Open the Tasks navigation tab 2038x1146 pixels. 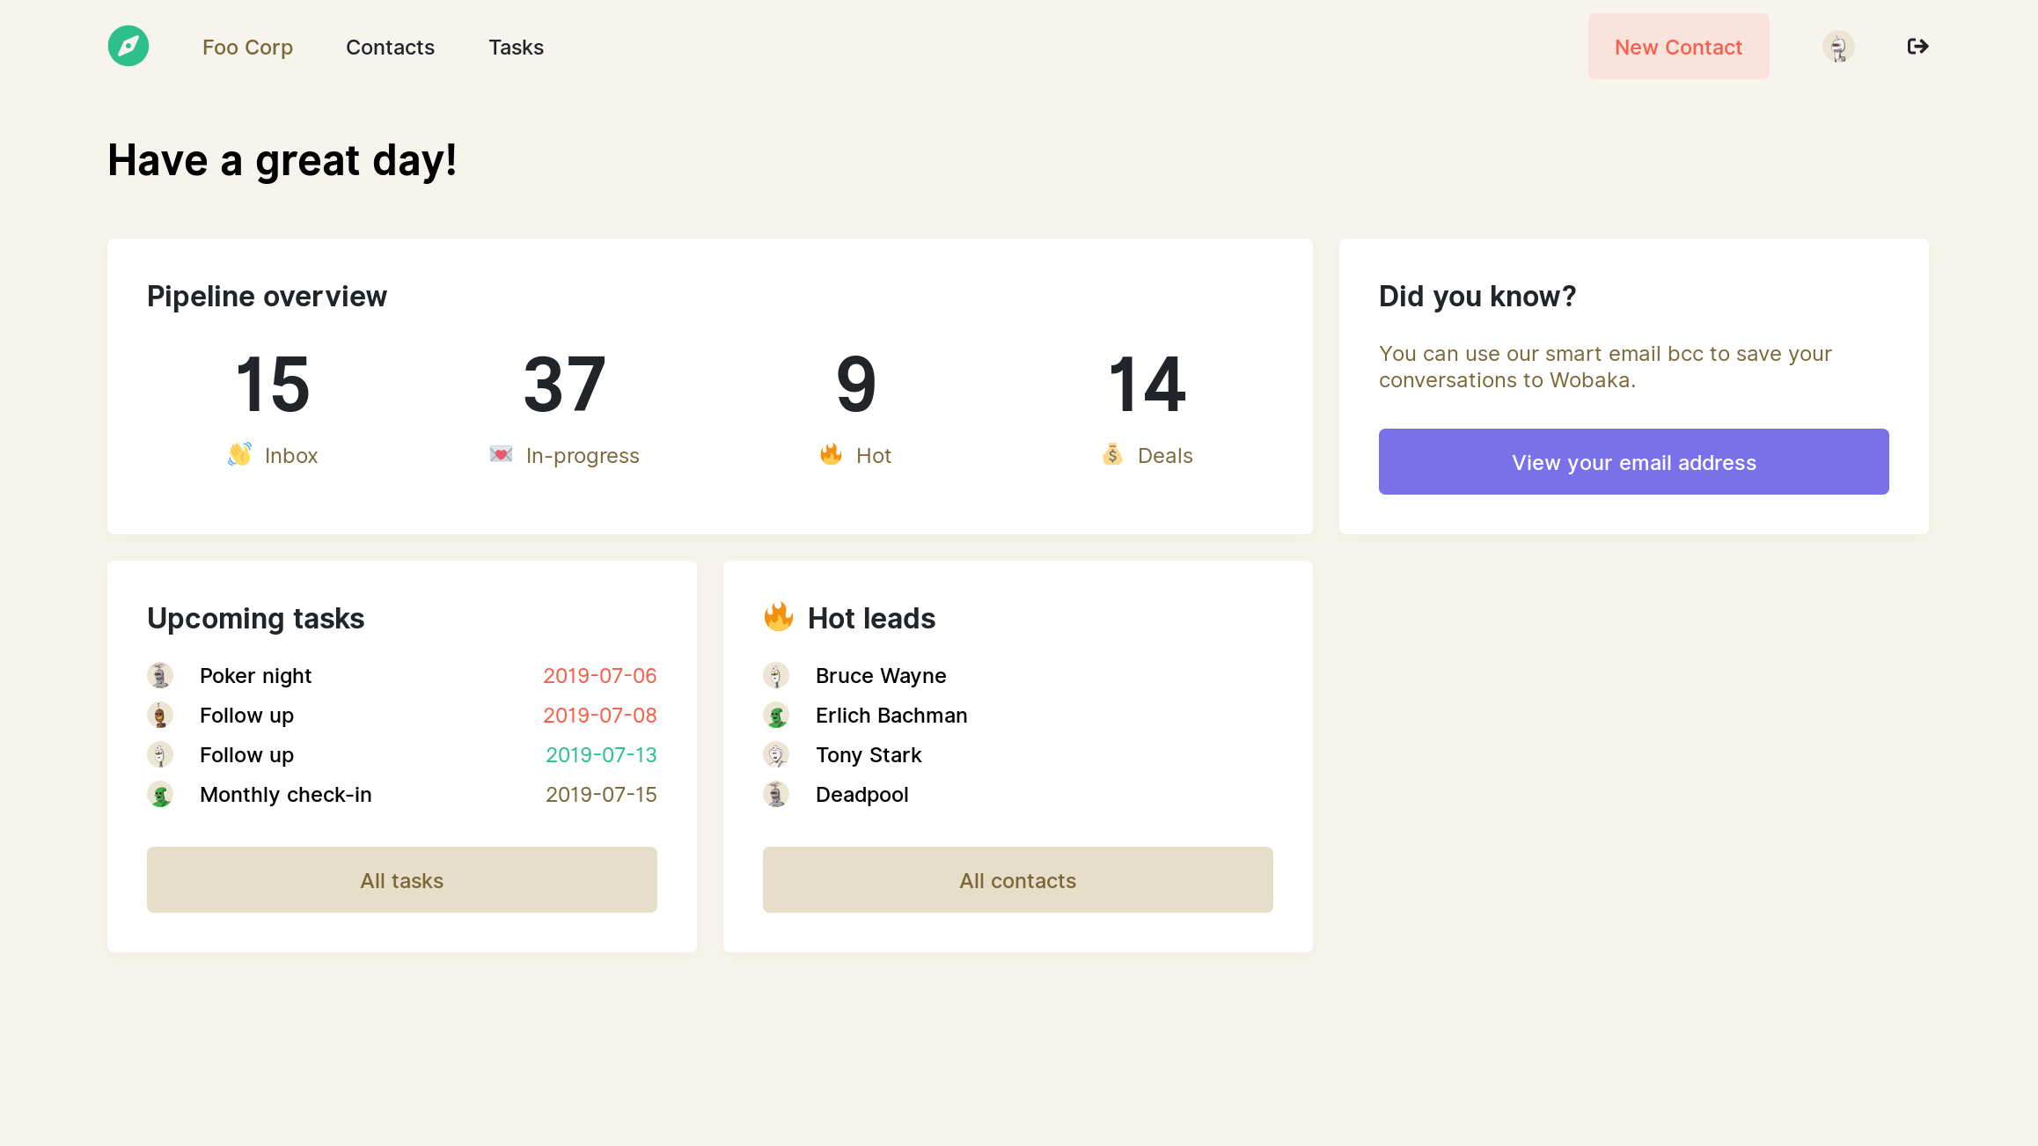[515, 46]
